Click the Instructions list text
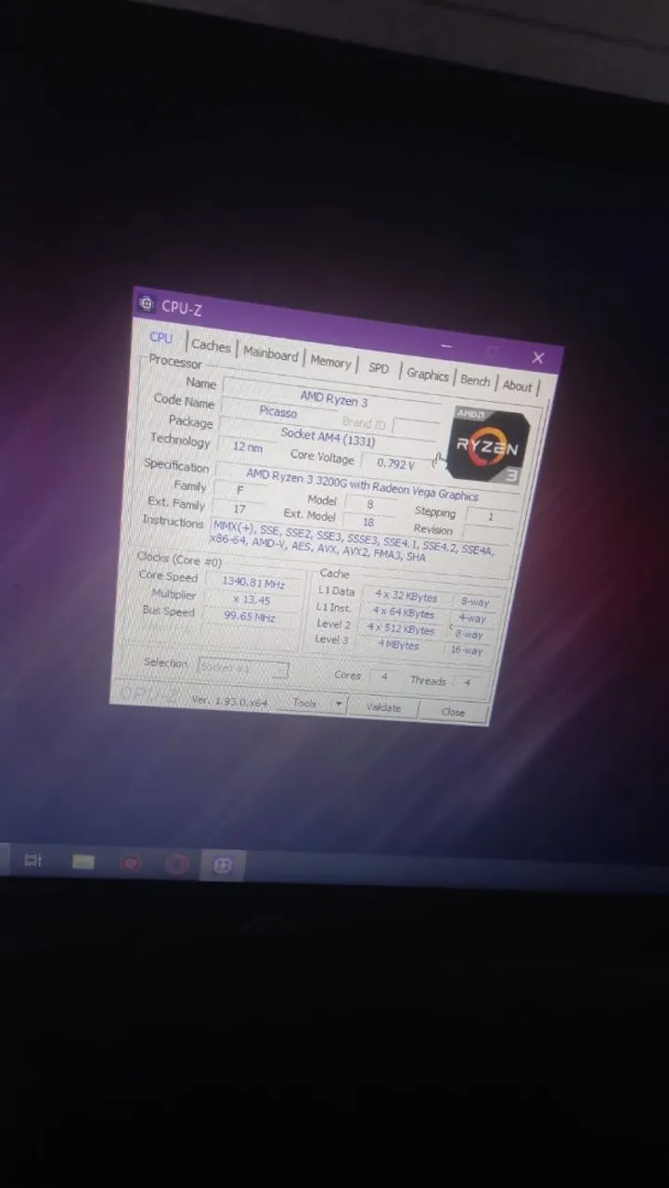Viewport: 669px width, 1188px height. click(353, 542)
